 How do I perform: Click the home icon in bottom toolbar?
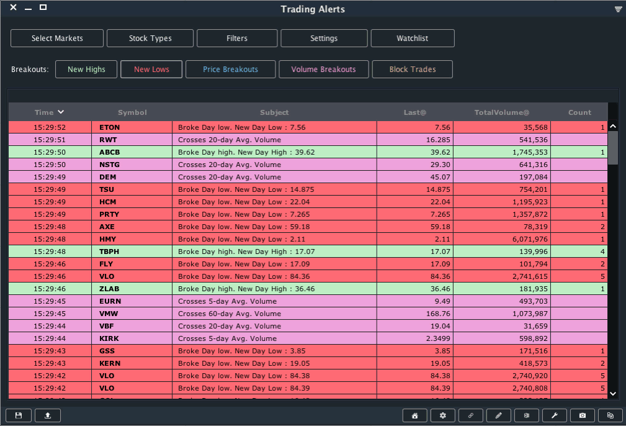point(415,415)
